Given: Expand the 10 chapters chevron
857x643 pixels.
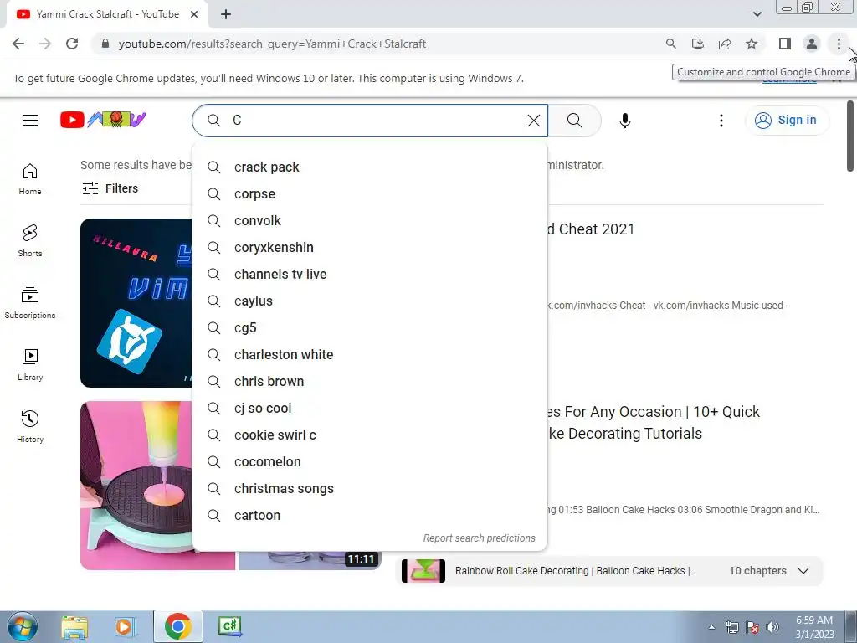Looking at the screenshot, I should tap(803, 571).
